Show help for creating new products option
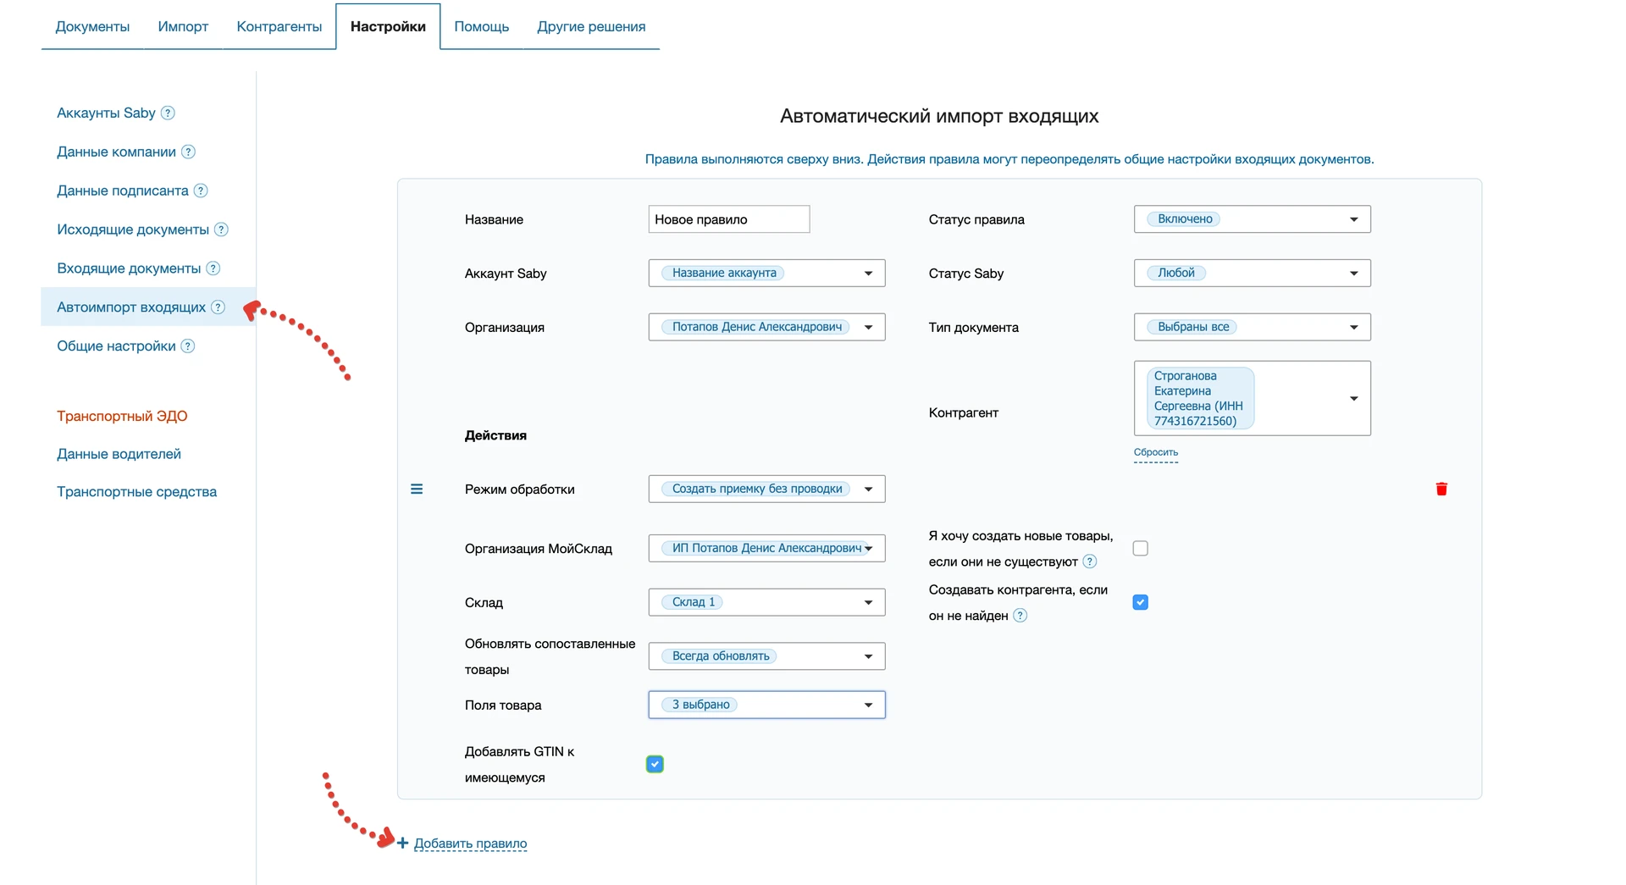Viewport: 1626px width, 885px height. (x=1090, y=561)
